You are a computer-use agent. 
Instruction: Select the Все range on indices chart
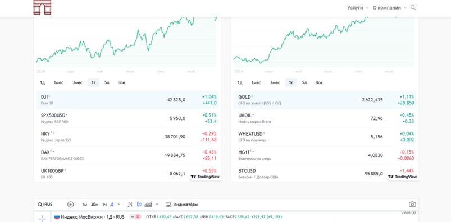click(121, 83)
